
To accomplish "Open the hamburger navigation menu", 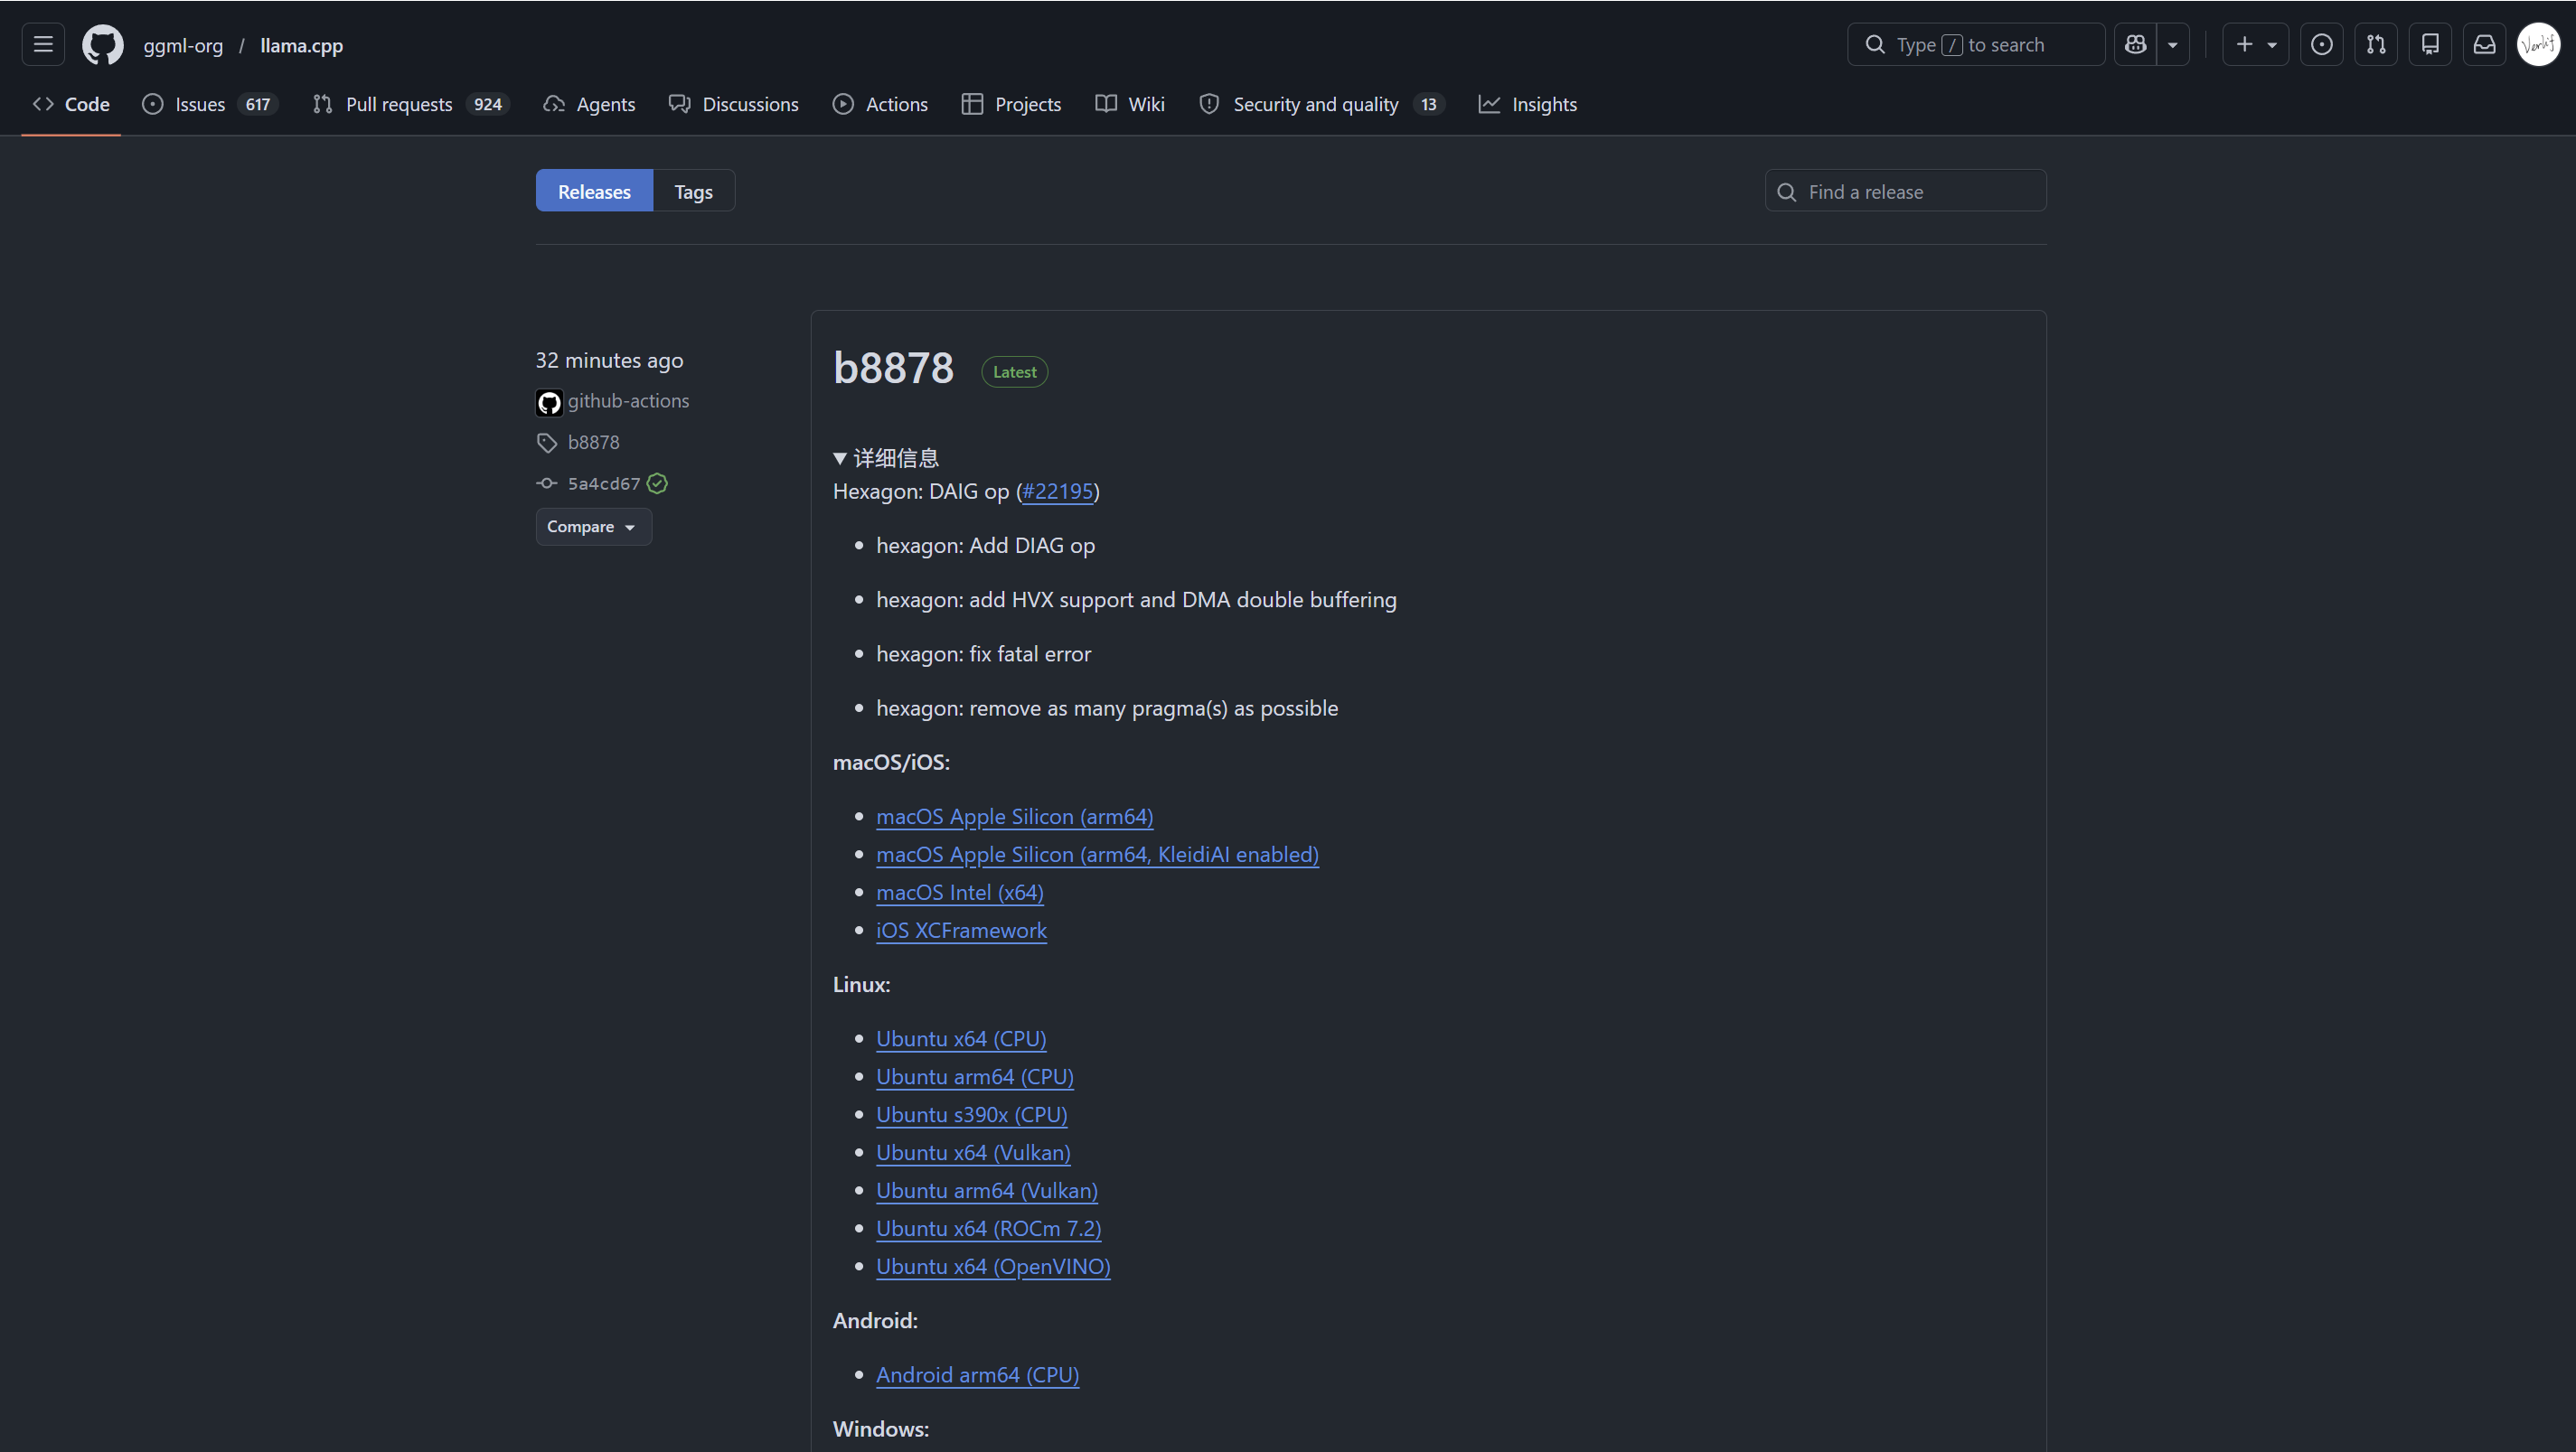I will pyautogui.click(x=43, y=45).
